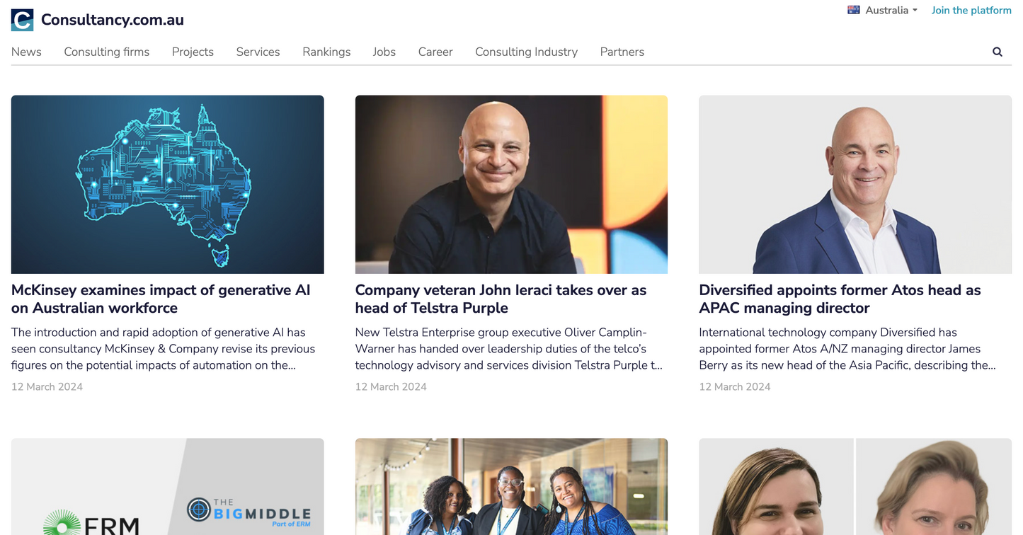The height and width of the screenshot is (535, 1023).
Task: Click the Consultancy.com.au site title text
Action: tap(113, 20)
